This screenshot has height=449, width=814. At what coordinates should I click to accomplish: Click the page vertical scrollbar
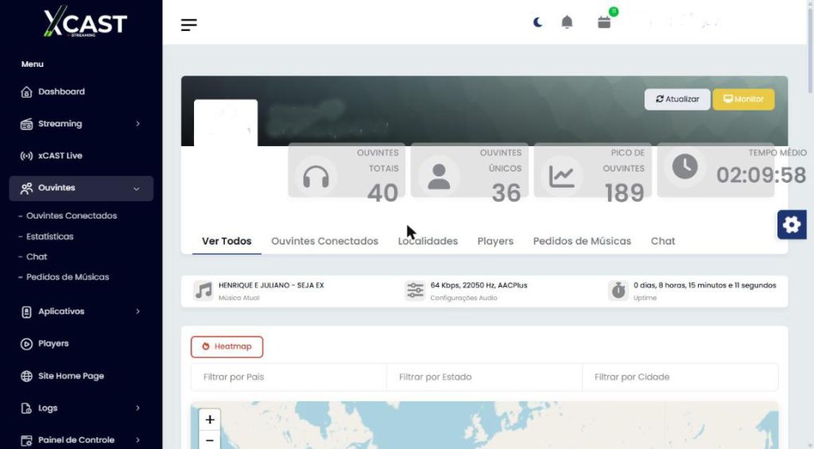tap(810, 50)
